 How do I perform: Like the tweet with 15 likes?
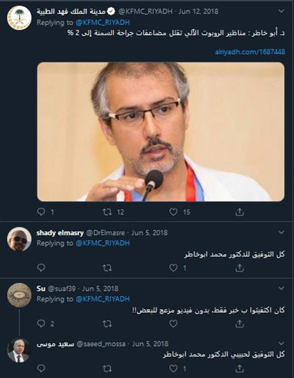(173, 212)
